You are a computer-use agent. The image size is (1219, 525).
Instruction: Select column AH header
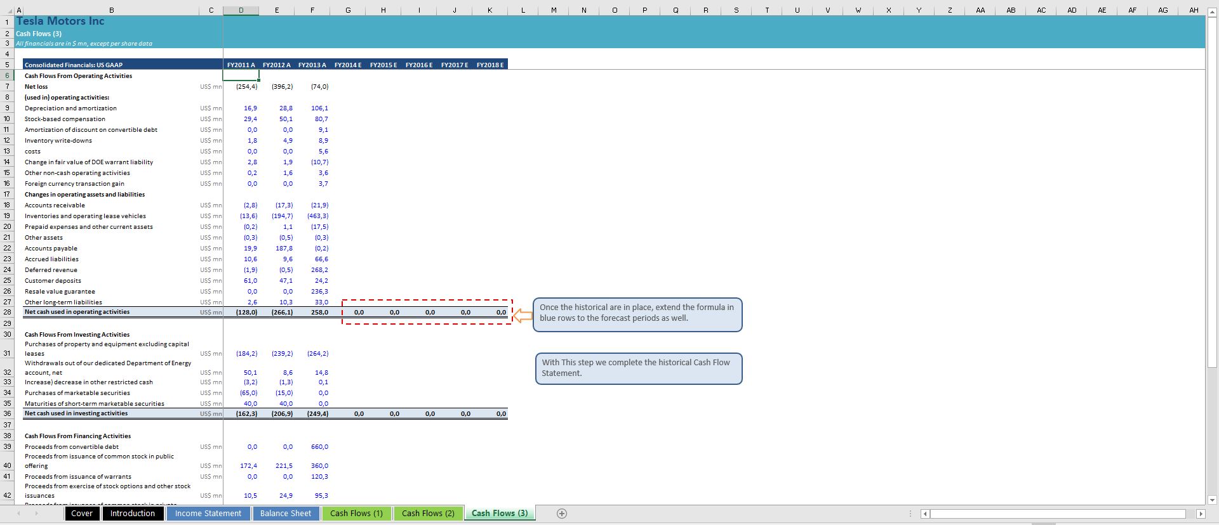click(1194, 10)
